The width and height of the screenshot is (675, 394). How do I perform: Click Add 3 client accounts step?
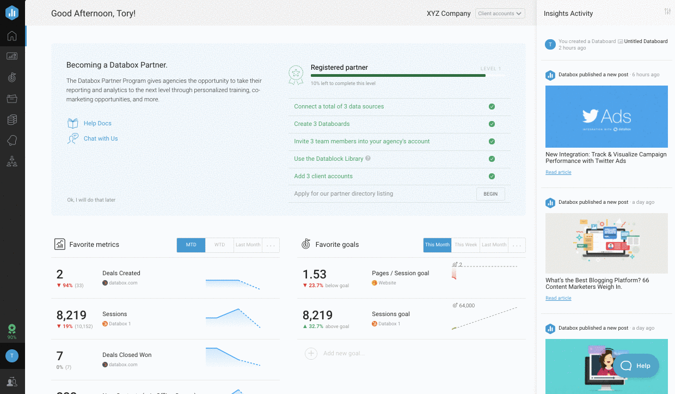[x=323, y=176]
